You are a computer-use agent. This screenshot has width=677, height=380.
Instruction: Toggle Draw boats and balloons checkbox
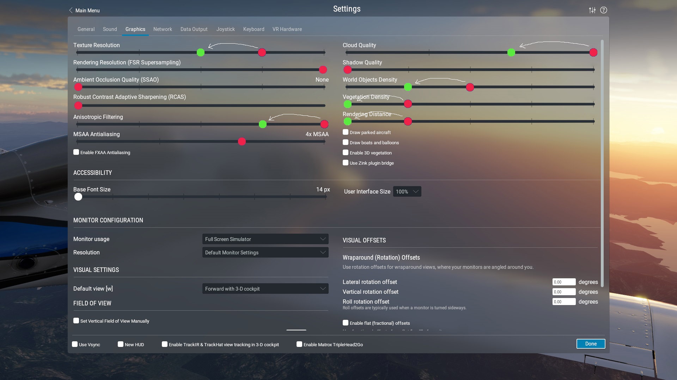pos(346,142)
